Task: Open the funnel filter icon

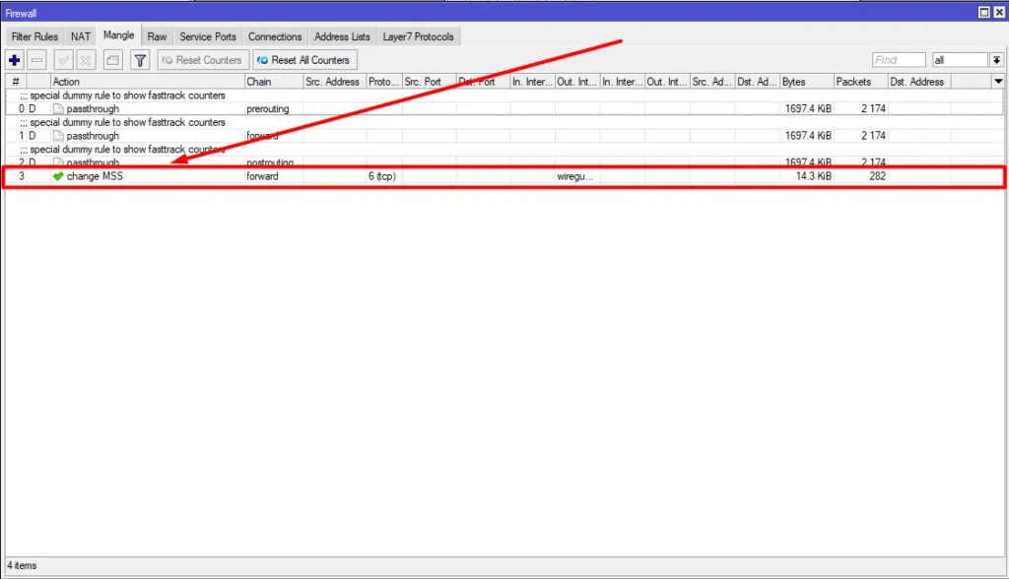Action: [x=140, y=60]
